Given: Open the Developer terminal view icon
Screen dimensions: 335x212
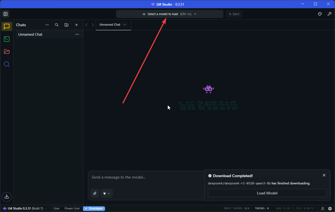Looking at the screenshot, I should click(7, 39).
